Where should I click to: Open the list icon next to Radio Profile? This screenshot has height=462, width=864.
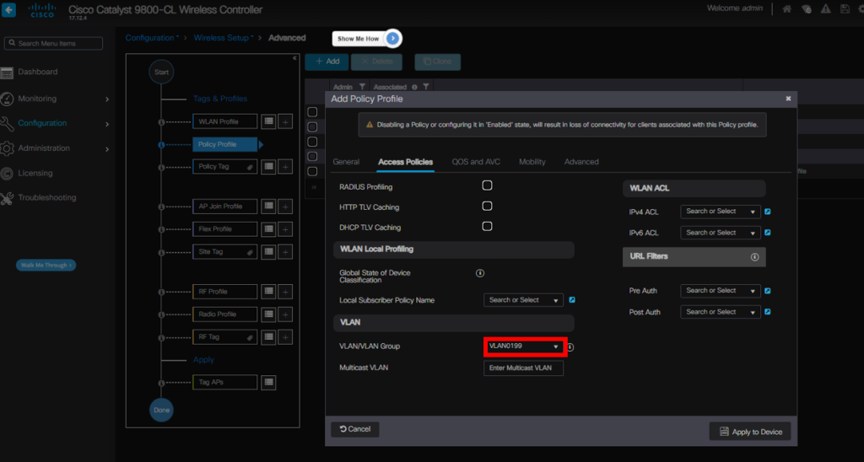point(268,314)
